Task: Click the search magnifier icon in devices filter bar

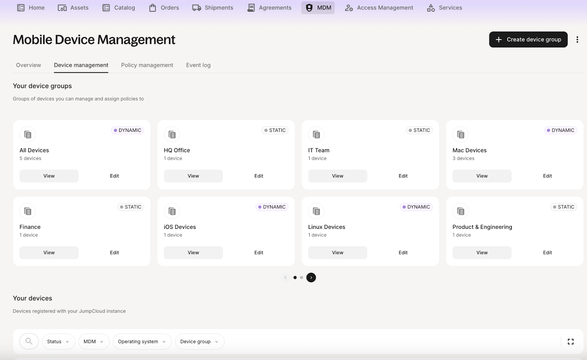Action: pyautogui.click(x=29, y=341)
